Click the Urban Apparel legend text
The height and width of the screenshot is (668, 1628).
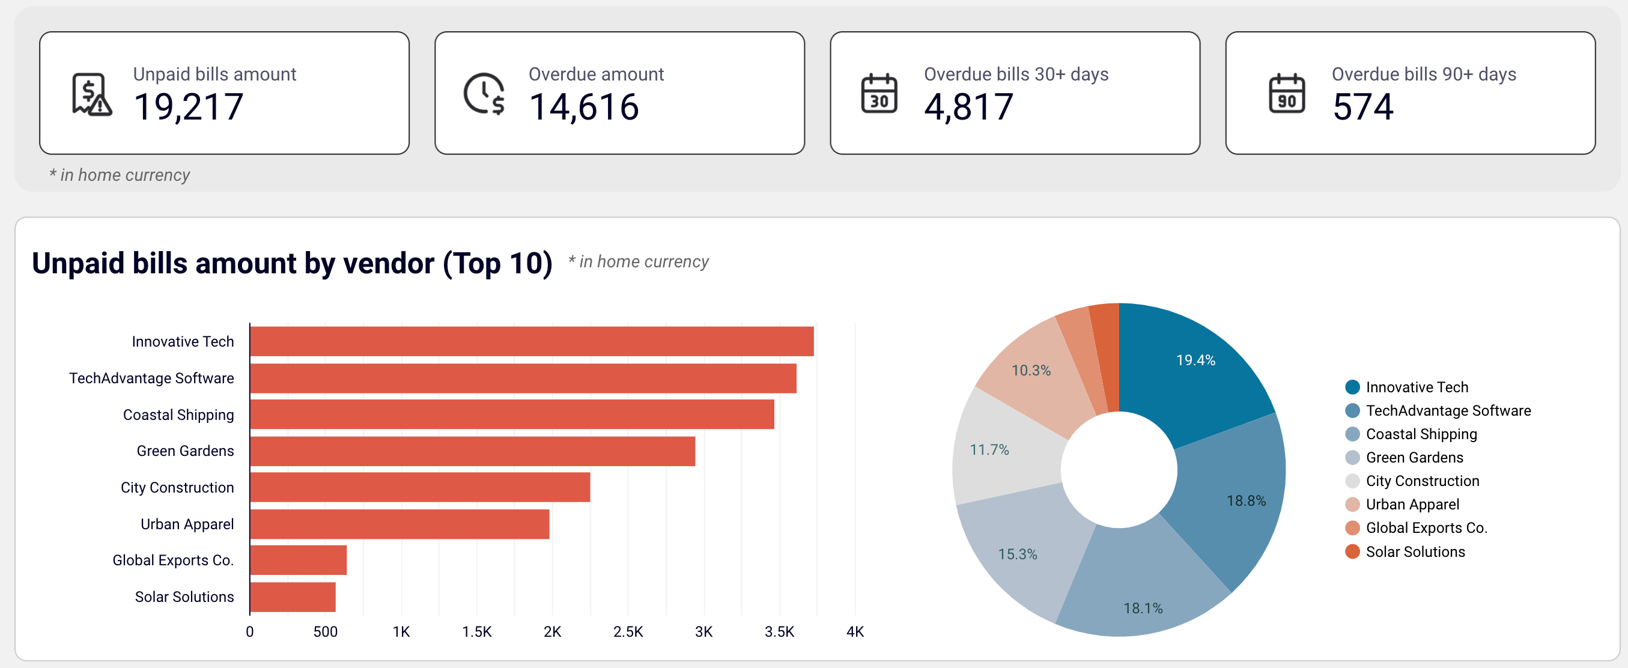coord(1412,505)
